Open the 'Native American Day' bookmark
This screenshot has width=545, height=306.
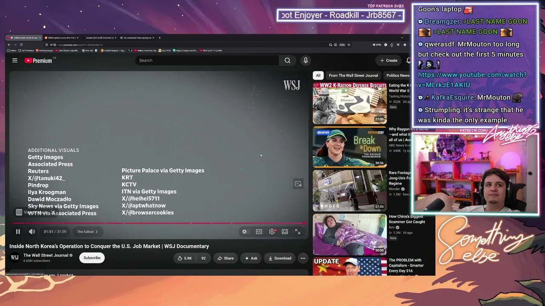[145, 51]
